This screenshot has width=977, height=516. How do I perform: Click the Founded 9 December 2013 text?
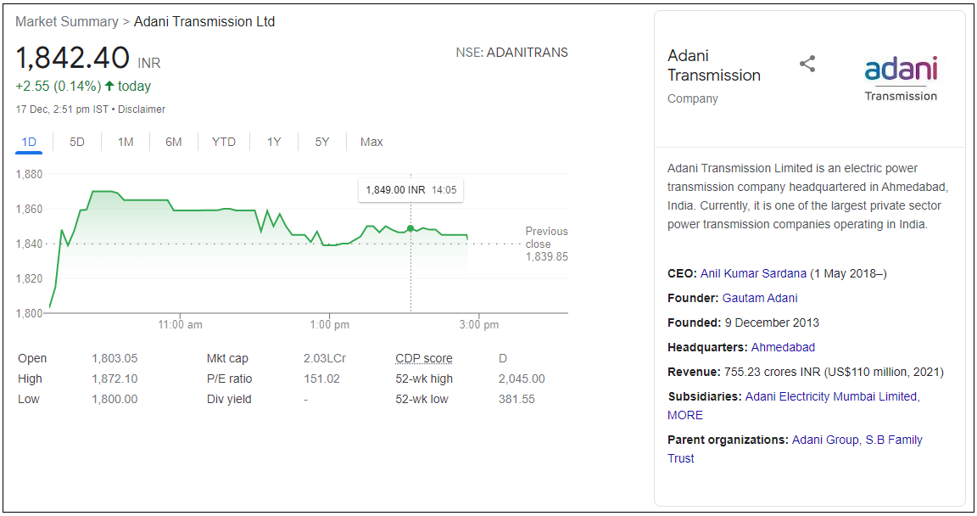point(743,322)
